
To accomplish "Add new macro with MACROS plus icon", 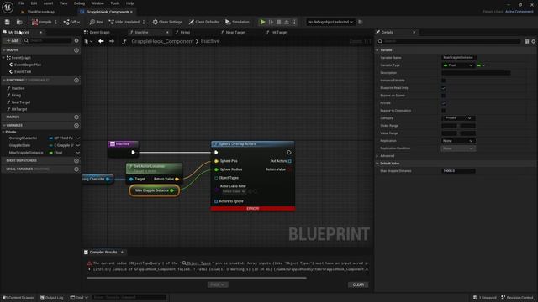I will point(76,117).
